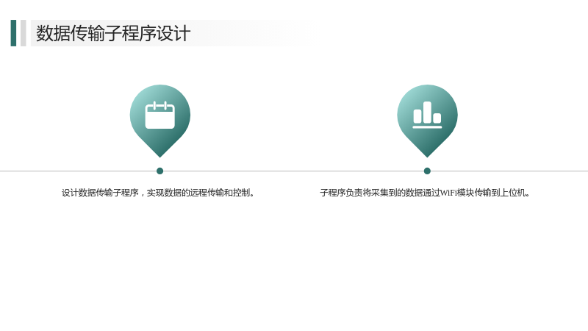Viewport: 588px width, 331px height.
Task: Click the tallest bar in the chart icon
Action: [x=427, y=113]
